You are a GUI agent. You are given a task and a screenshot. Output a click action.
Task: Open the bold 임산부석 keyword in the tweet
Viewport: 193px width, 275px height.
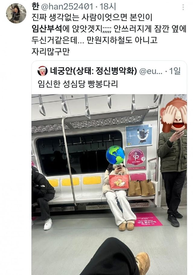coord(47,29)
